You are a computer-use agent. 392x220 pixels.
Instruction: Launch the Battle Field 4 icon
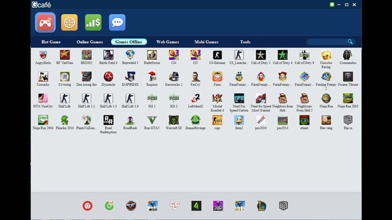tap(108, 55)
